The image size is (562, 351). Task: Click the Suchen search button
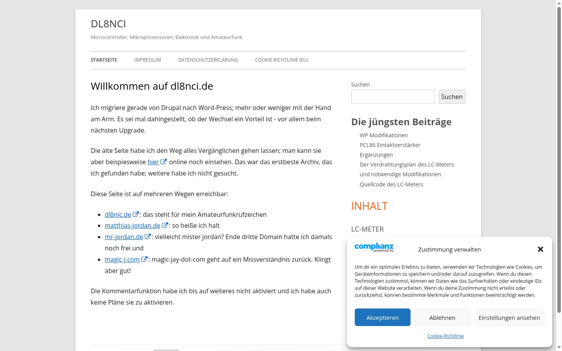452,97
